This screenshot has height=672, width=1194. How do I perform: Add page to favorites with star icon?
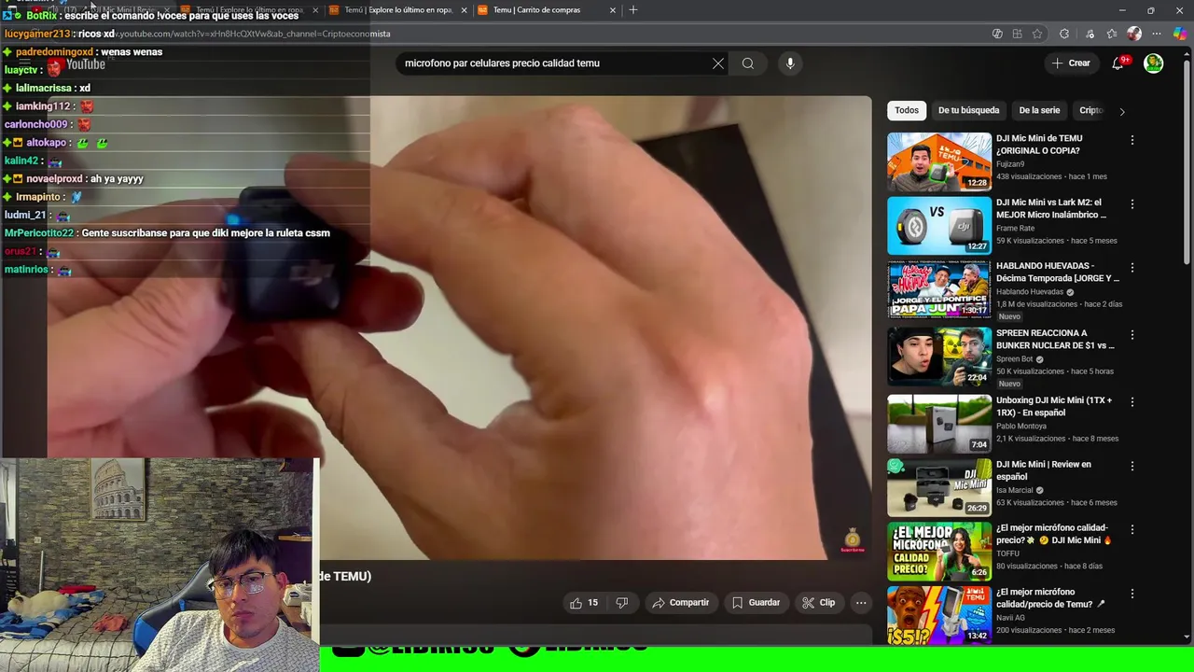[x=1037, y=34]
